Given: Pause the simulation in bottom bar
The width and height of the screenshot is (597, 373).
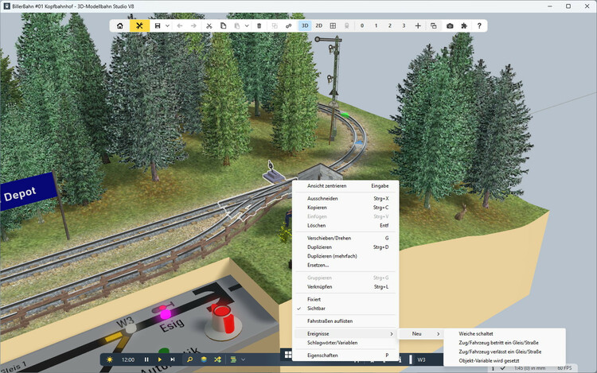Looking at the screenshot, I should tap(146, 359).
